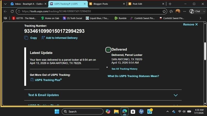Viewport: 207px width, 116px height.
Task: Click scrollbar up arrow
Action: (x=205, y=23)
